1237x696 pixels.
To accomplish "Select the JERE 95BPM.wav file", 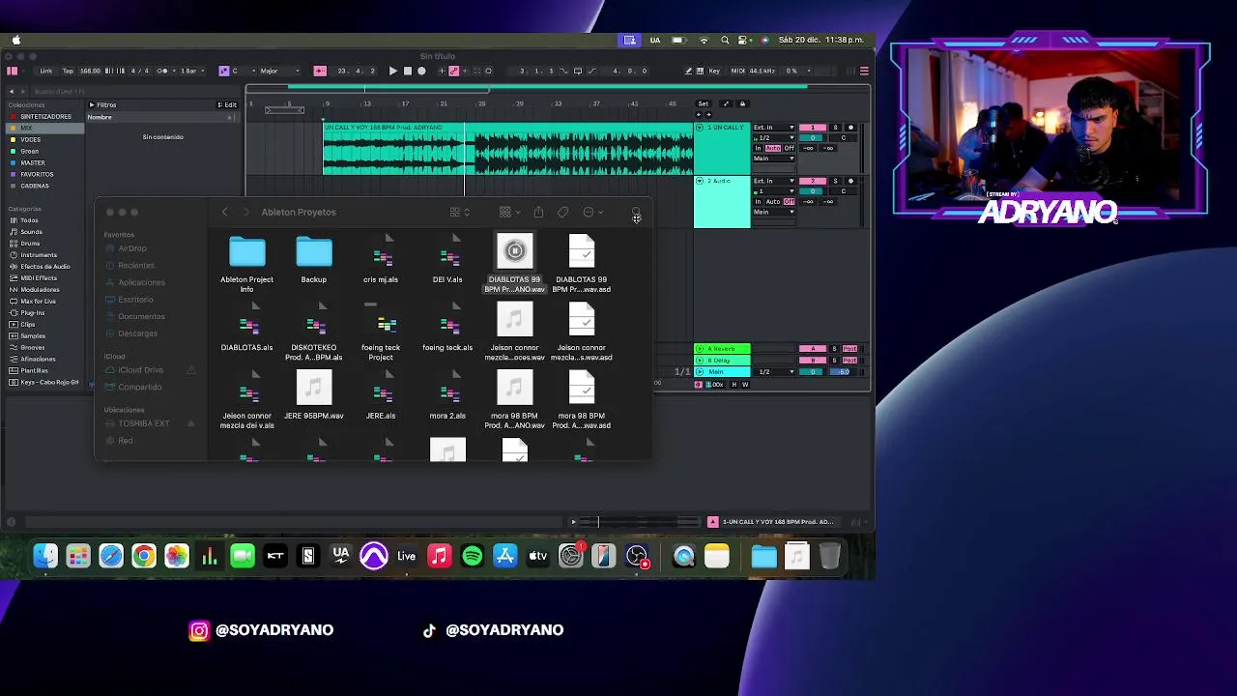I will [x=313, y=394].
